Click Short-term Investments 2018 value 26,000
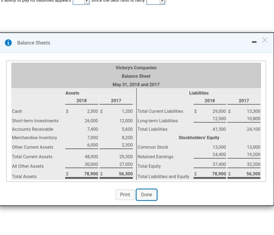274x235 pixels. (91, 121)
